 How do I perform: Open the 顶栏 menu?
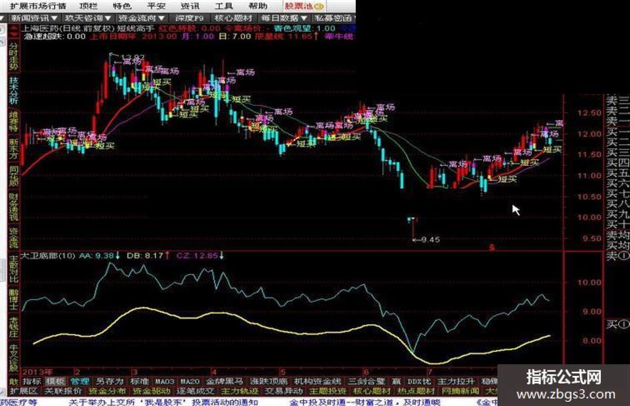pos(88,6)
